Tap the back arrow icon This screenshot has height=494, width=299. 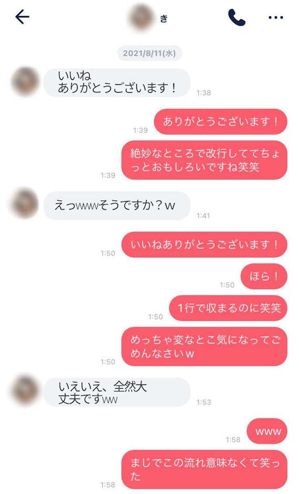point(23,17)
